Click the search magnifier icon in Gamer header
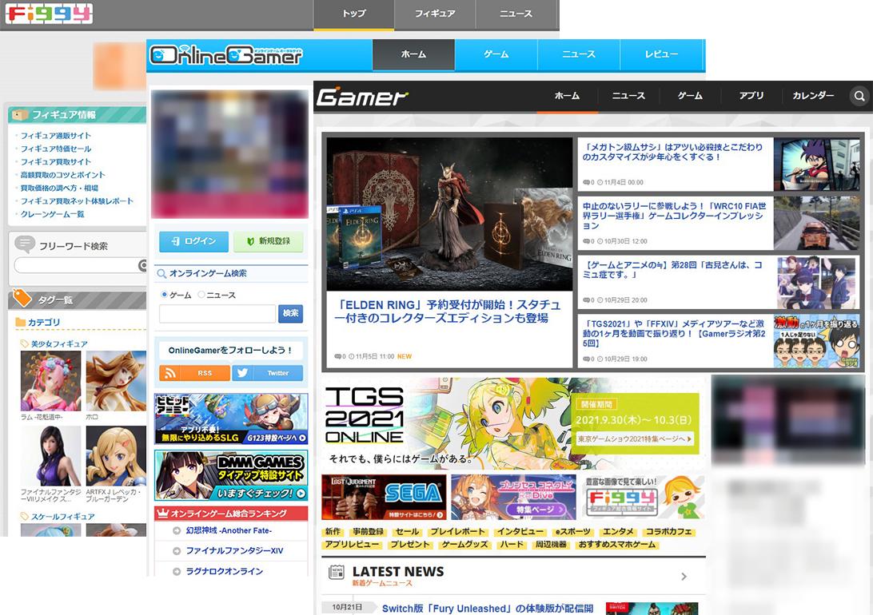This screenshot has height=615, width=873. pyautogui.click(x=859, y=96)
